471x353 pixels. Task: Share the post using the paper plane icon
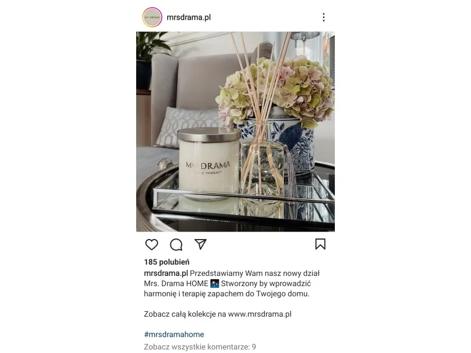[x=200, y=244]
